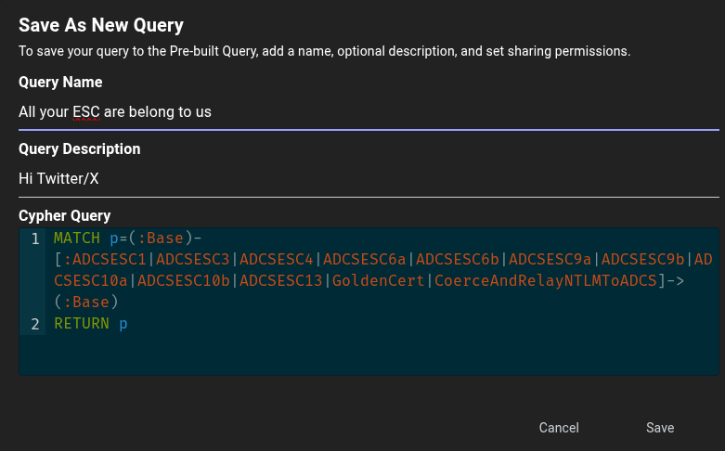Click the empty area below line 2 in the editor
Screen dimensions: 725x451
(371, 357)
